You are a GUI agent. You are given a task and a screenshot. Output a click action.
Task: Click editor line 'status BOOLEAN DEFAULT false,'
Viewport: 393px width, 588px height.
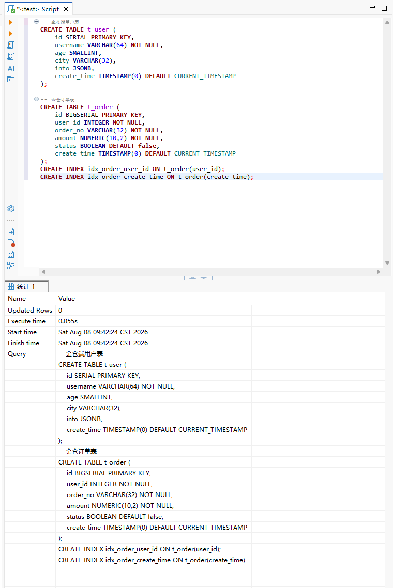coord(107,146)
